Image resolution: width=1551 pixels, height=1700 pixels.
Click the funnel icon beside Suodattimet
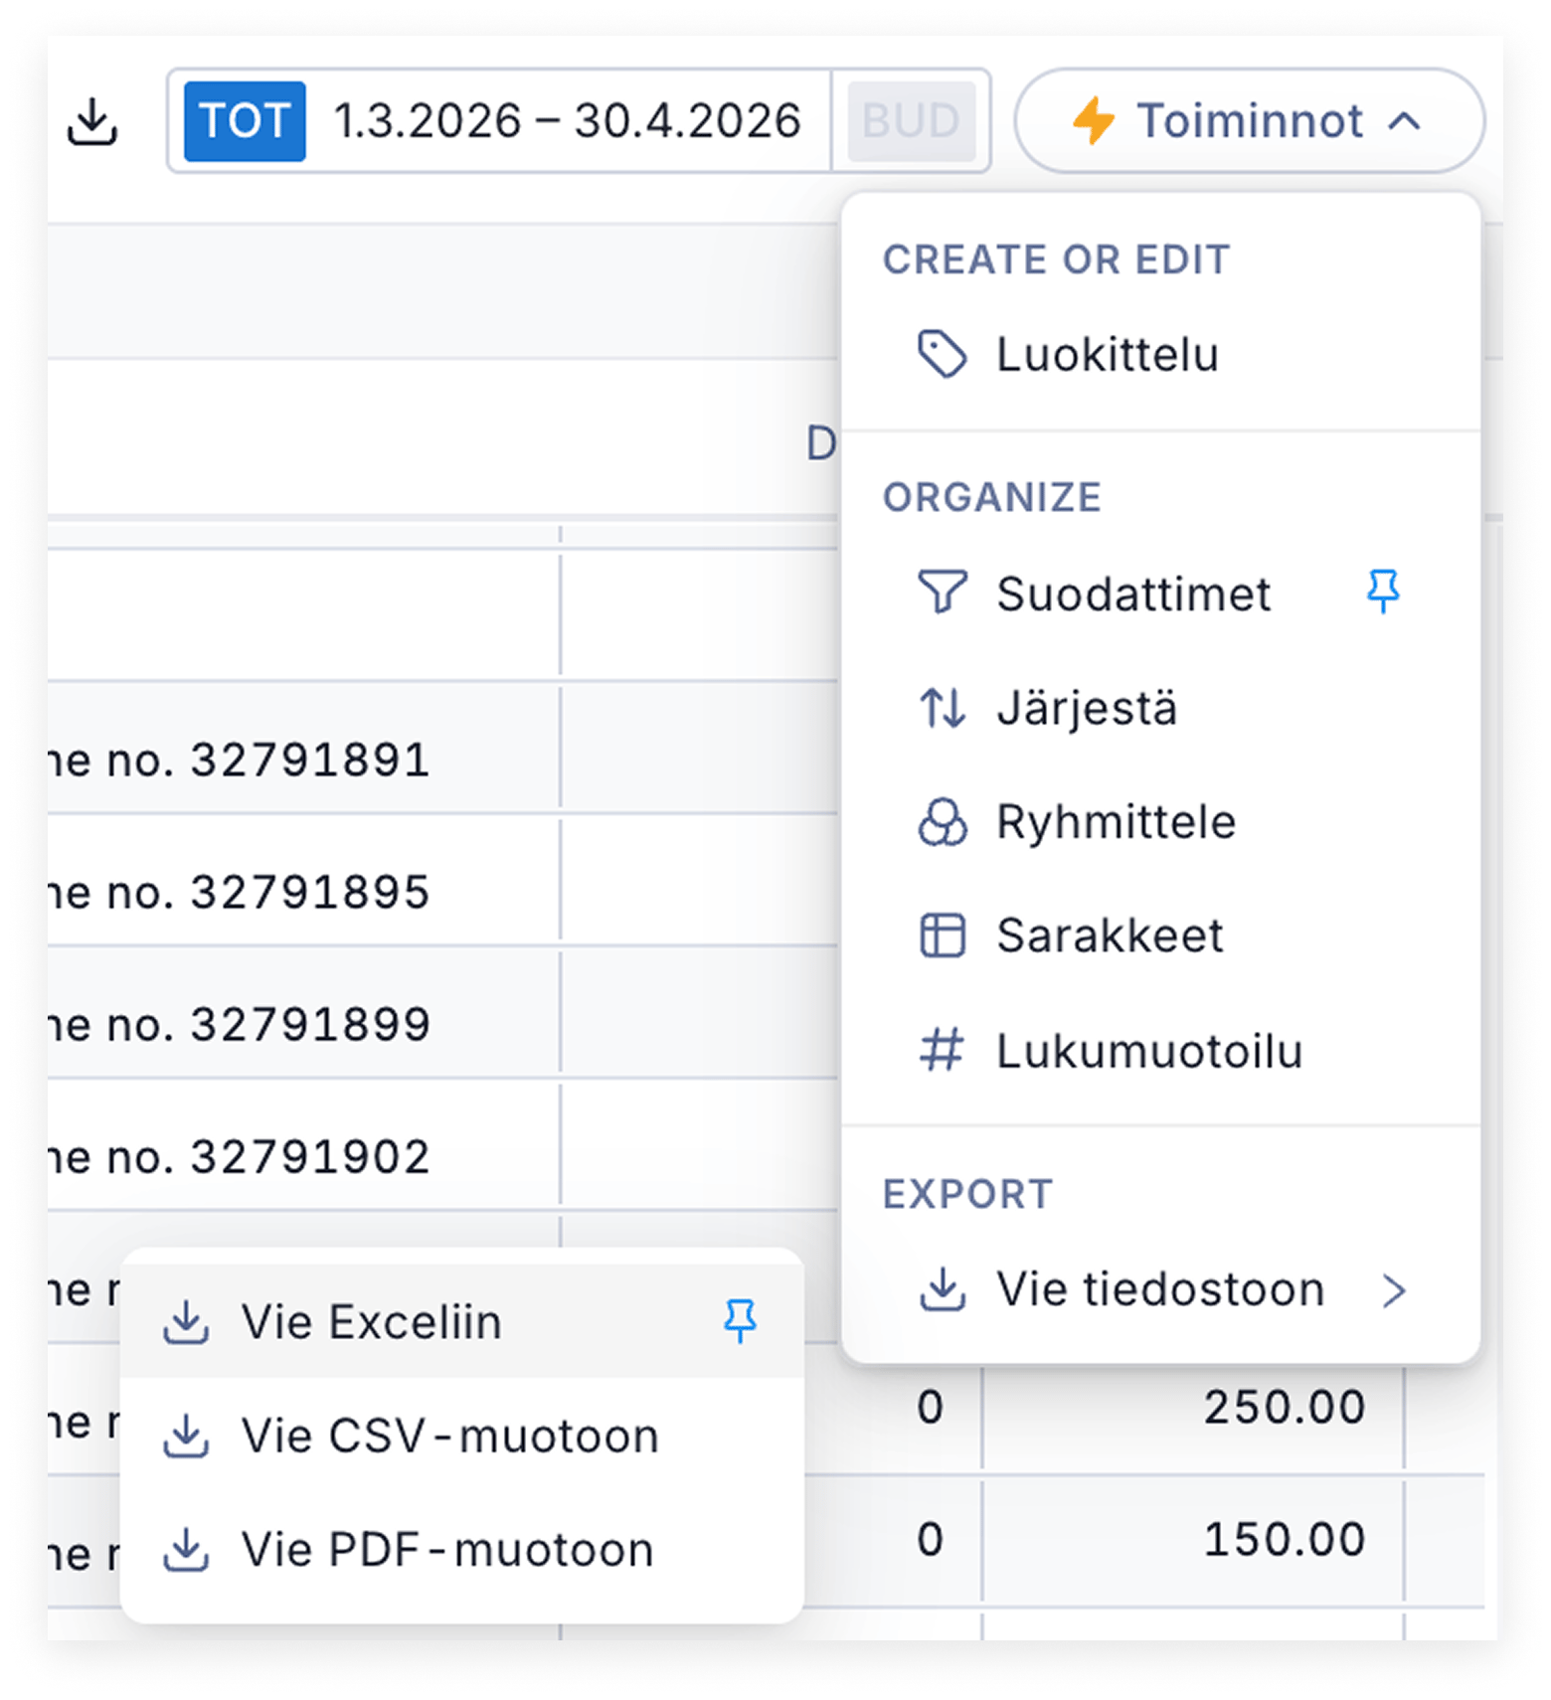pyautogui.click(x=942, y=594)
